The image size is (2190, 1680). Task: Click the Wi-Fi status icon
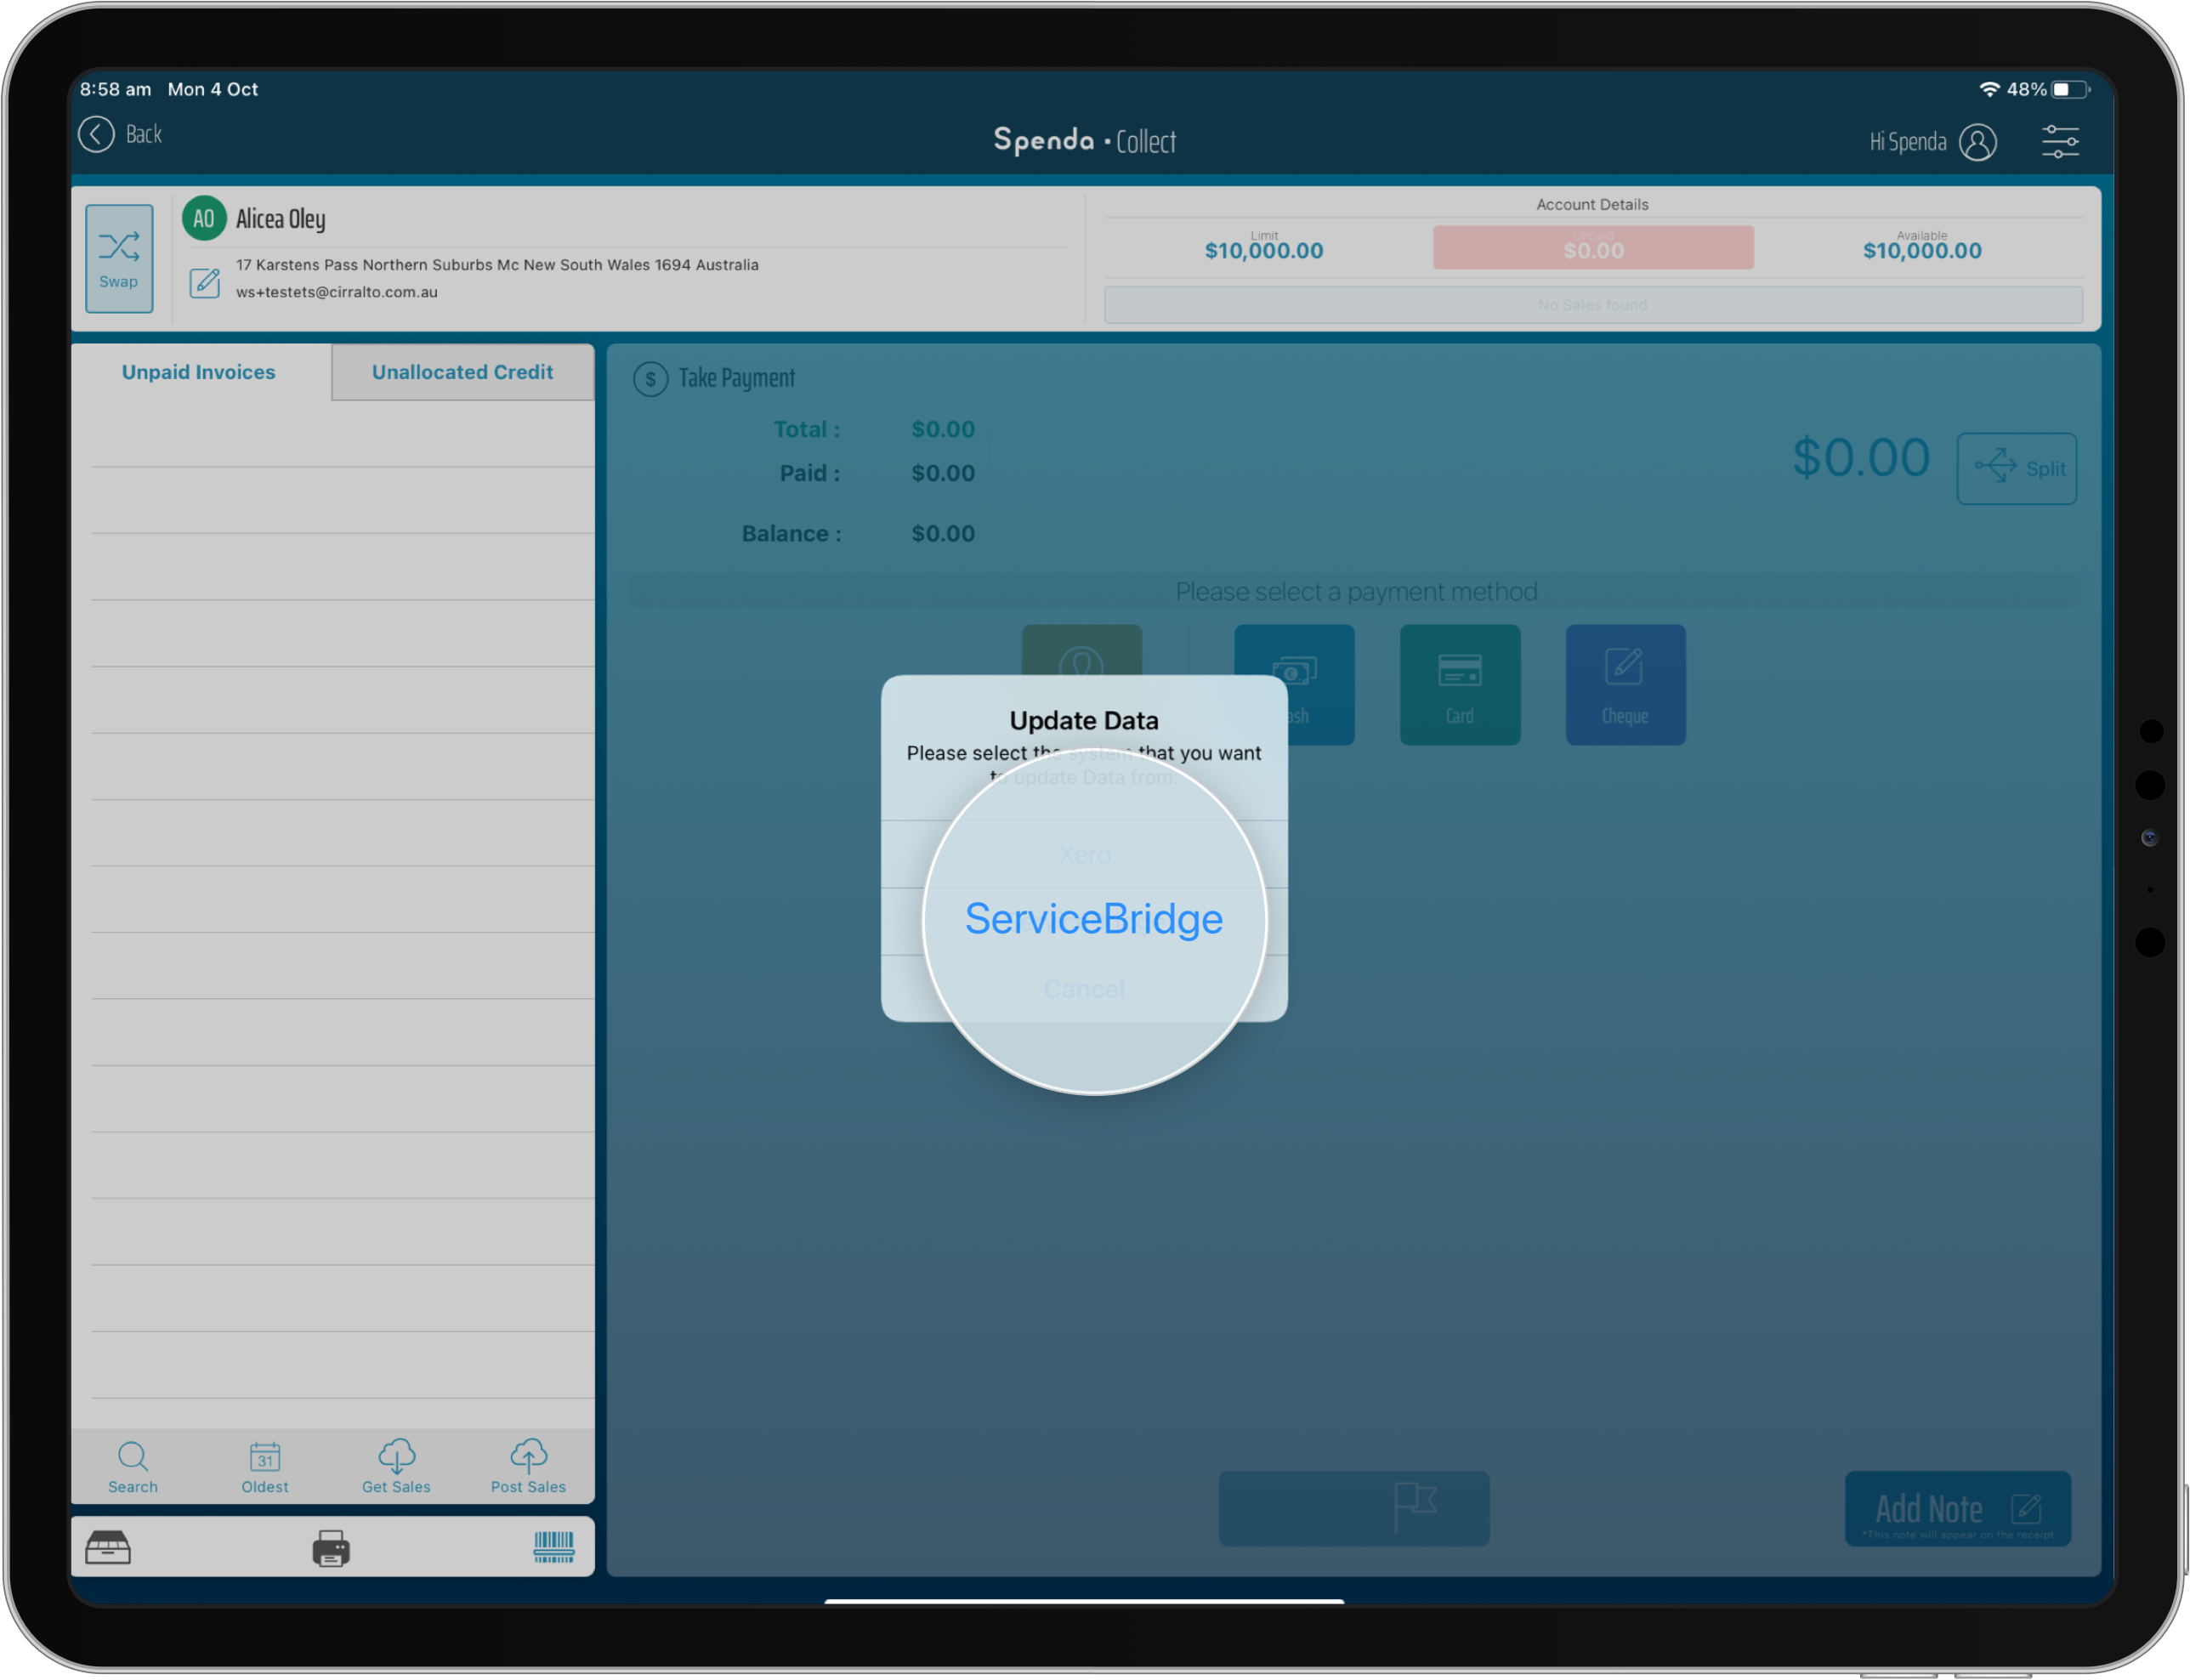(1989, 89)
